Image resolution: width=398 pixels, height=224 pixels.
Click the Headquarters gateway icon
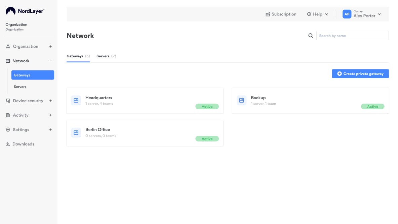(x=76, y=100)
